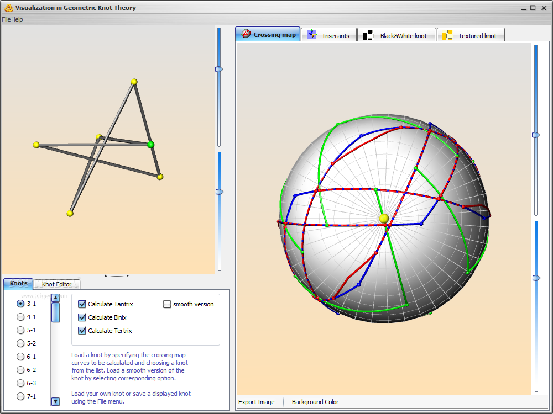The image size is (553, 414).
Task: Select knot 3-1 radio button
Action: pos(20,304)
